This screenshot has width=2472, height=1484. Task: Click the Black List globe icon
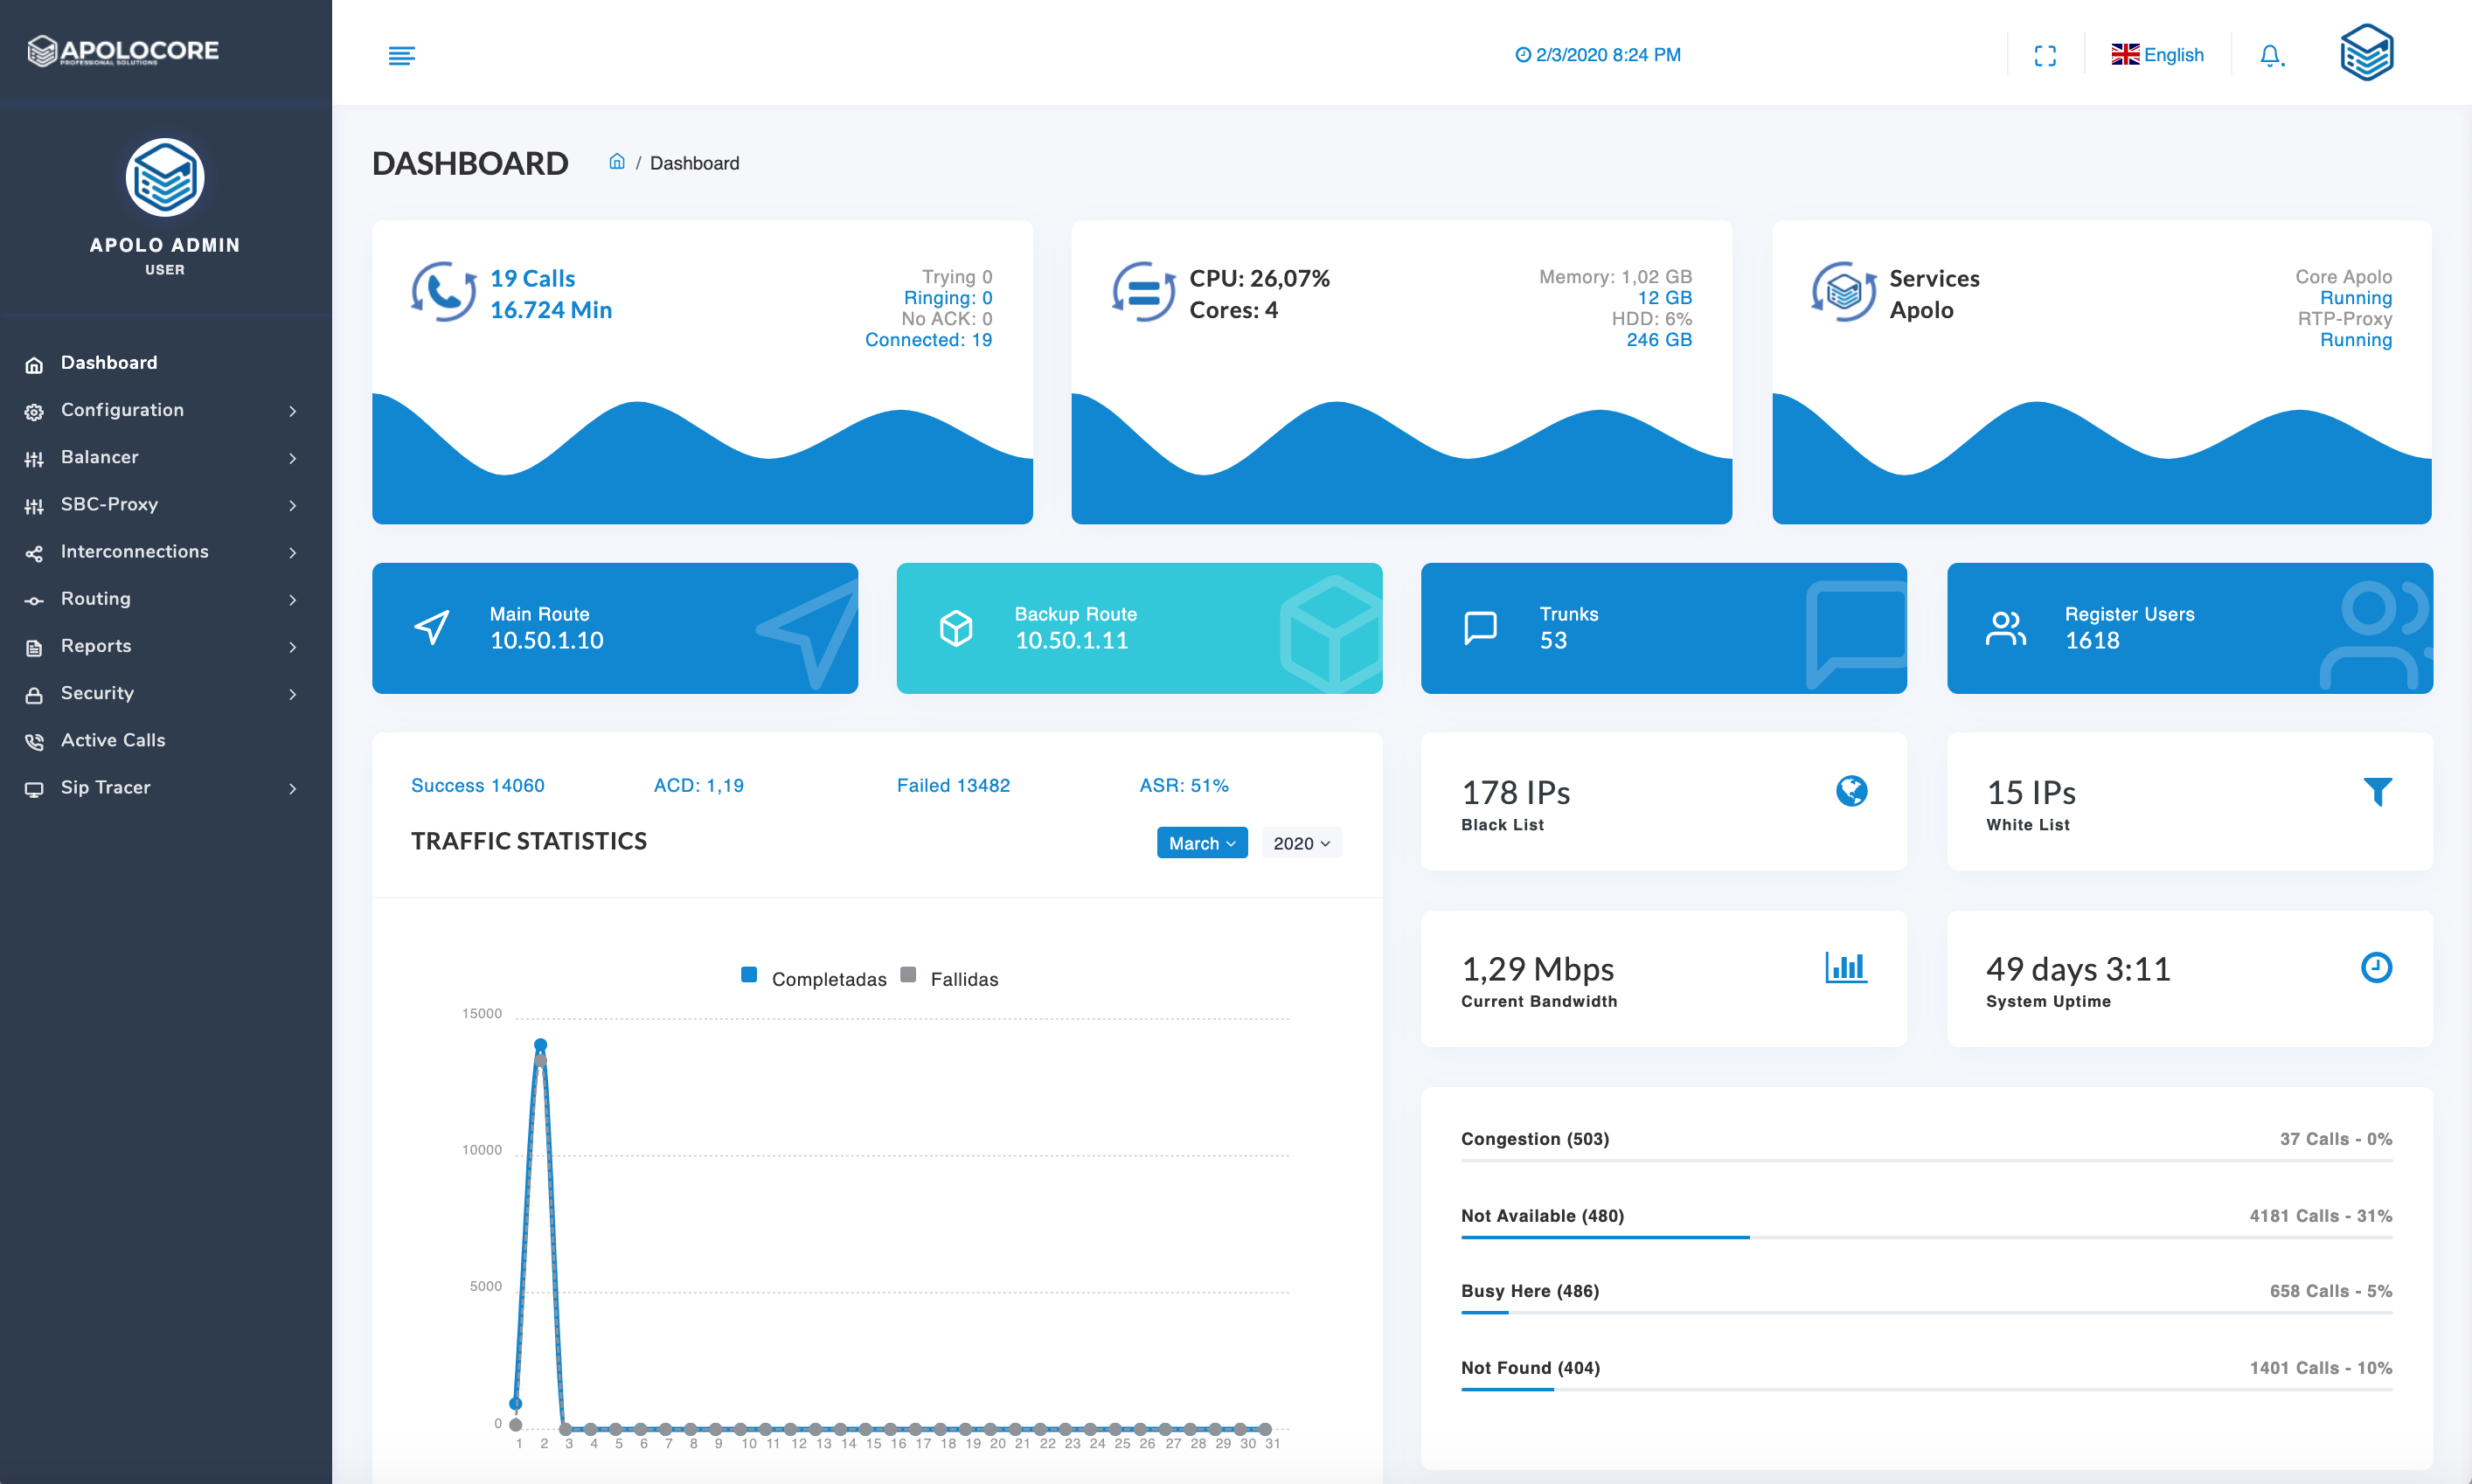pos(1851,791)
